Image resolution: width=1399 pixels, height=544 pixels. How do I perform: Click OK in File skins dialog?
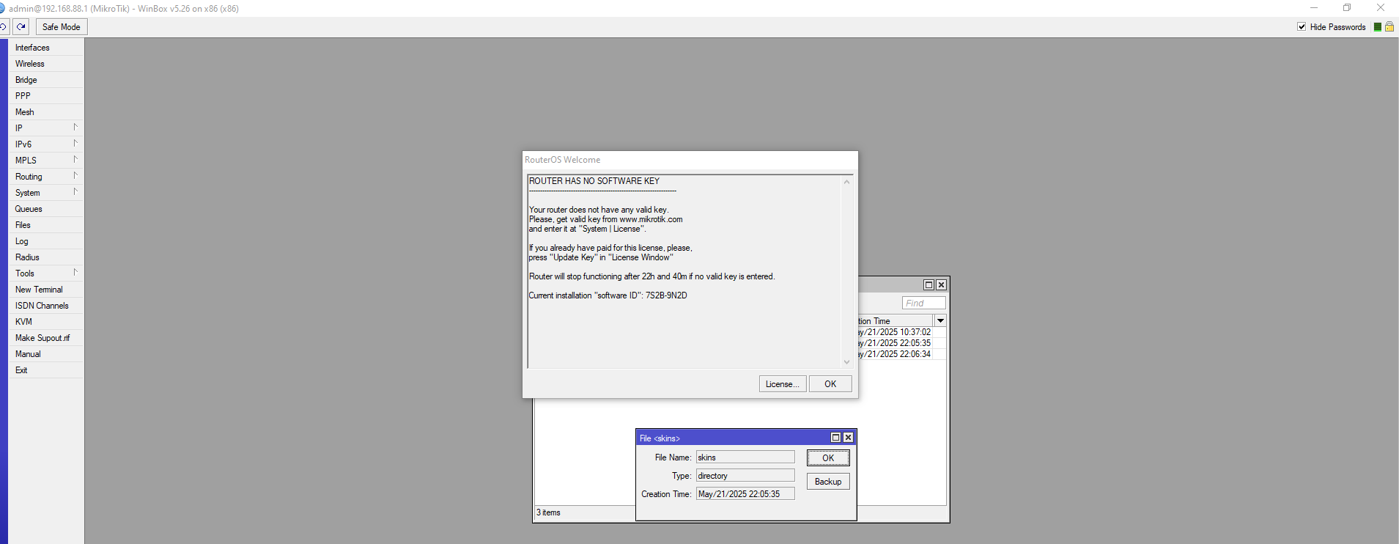point(828,458)
